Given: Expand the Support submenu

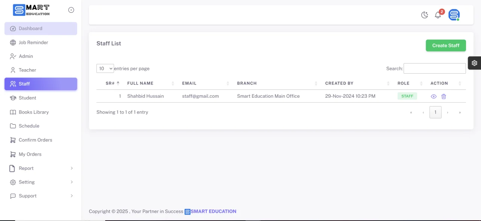Looking at the screenshot, I should pos(41,196).
